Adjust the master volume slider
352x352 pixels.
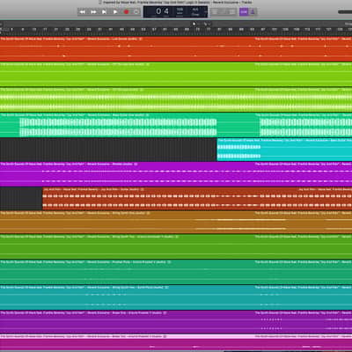coord(345,12)
